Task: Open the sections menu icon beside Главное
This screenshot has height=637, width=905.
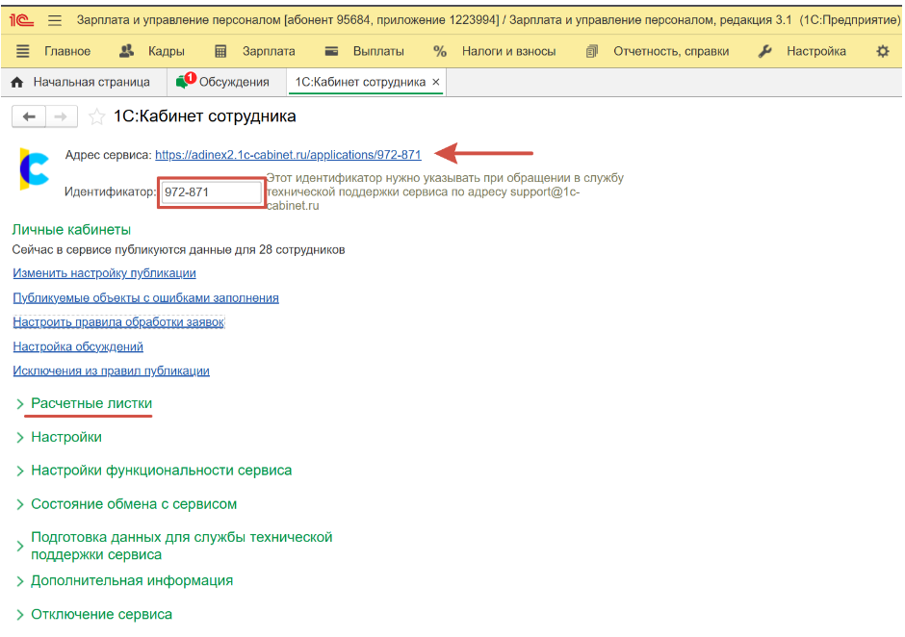Action: click(x=22, y=51)
